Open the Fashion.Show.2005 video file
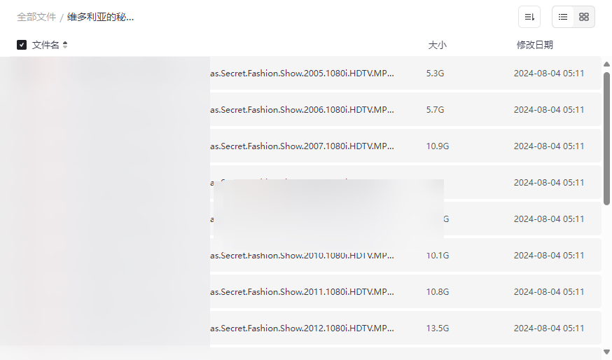Image resolution: width=612 pixels, height=360 pixels. 302,73
